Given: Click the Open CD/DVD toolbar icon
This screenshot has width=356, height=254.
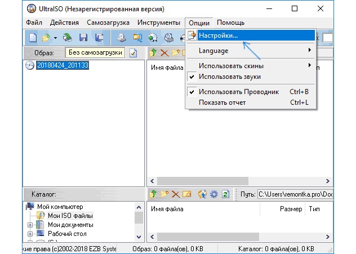Looking at the screenshot, I should (x=68, y=38).
